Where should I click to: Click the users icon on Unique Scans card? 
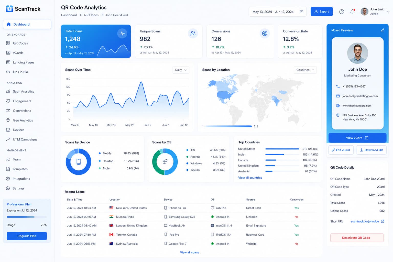[x=193, y=33]
